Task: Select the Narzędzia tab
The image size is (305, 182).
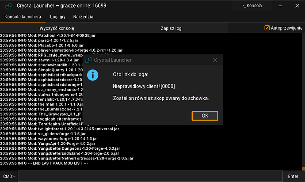Action: point(83,17)
